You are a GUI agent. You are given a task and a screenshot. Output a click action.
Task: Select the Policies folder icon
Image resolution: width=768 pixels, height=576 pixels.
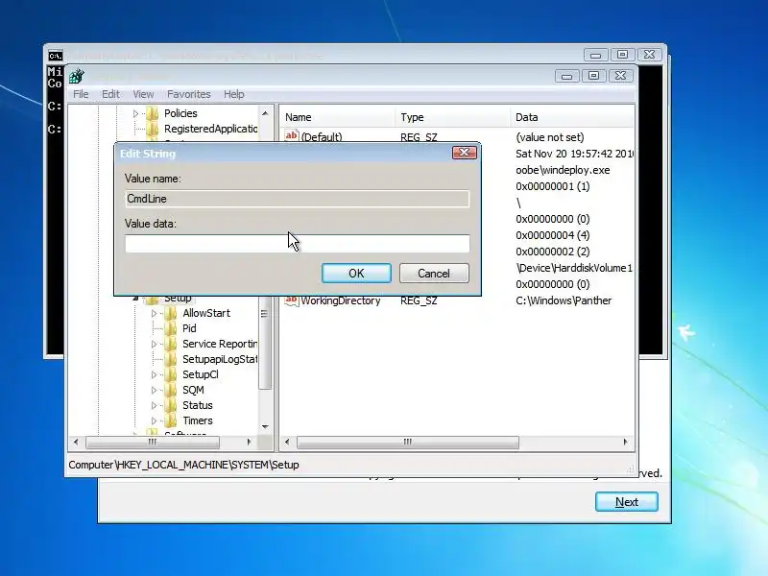pos(153,113)
